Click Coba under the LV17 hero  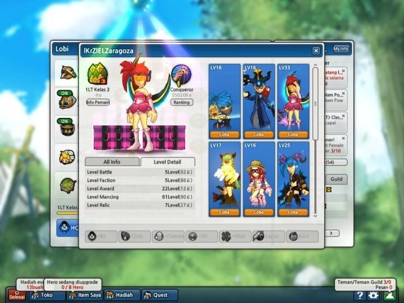click(224, 212)
